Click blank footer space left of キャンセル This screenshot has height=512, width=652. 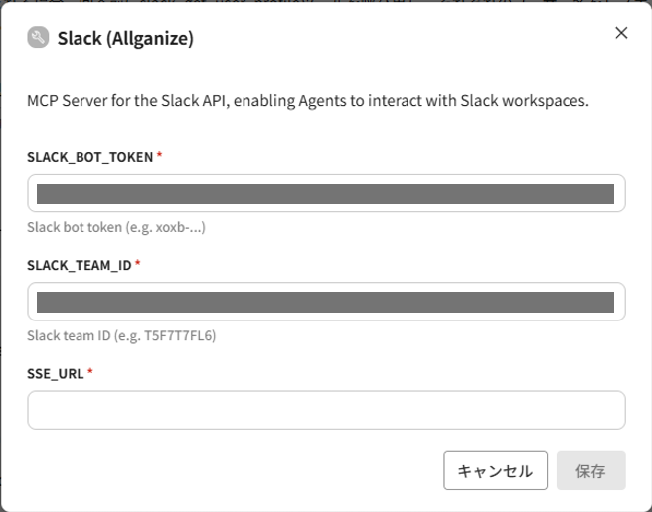[x=229, y=471]
